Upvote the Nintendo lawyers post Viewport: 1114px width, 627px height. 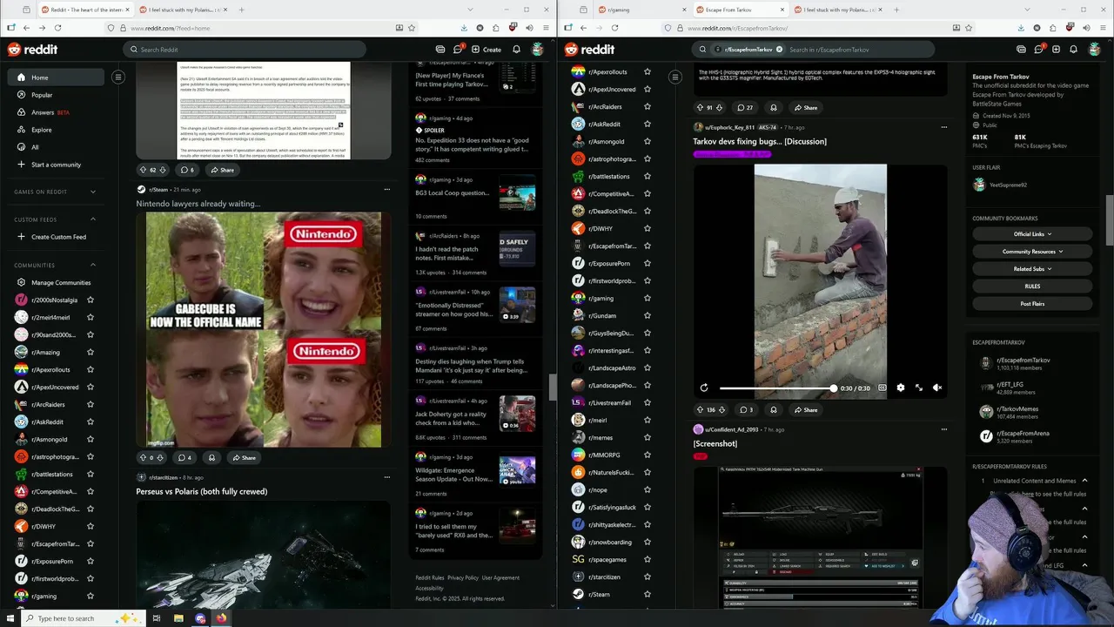(143, 457)
